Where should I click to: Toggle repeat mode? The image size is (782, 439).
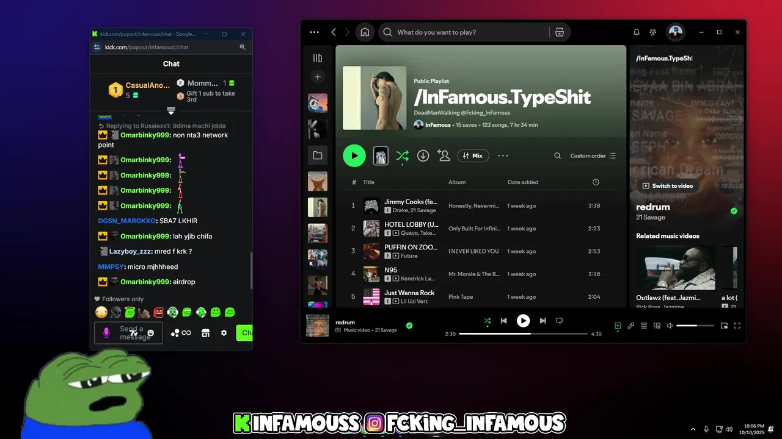(559, 321)
